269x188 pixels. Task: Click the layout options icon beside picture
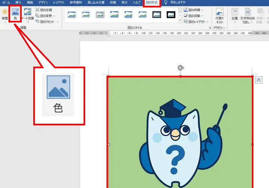(259, 80)
